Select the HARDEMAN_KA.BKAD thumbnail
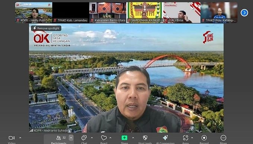The height and width of the screenshot is (144, 253). pyautogui.click(x=145, y=13)
